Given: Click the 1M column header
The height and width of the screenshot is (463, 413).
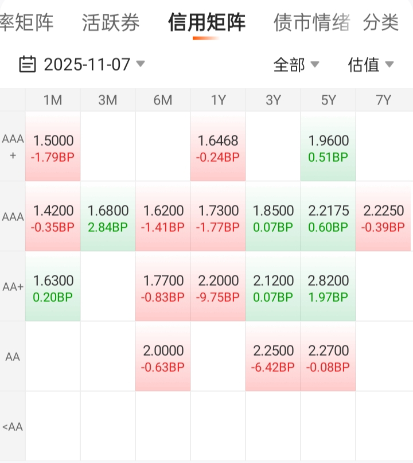Looking at the screenshot, I should [x=53, y=100].
